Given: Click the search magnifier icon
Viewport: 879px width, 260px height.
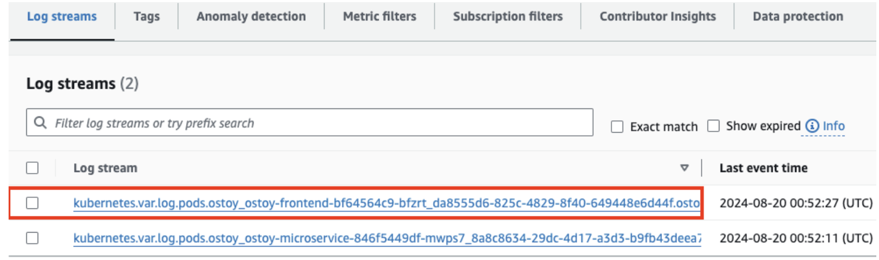Looking at the screenshot, I should click(x=40, y=123).
